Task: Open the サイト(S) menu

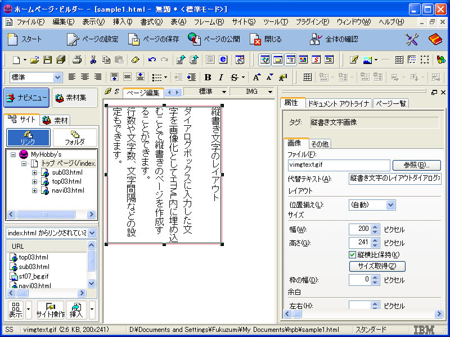Action: (244, 22)
